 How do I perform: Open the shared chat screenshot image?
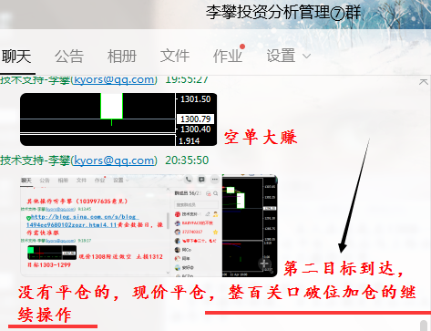149,225
